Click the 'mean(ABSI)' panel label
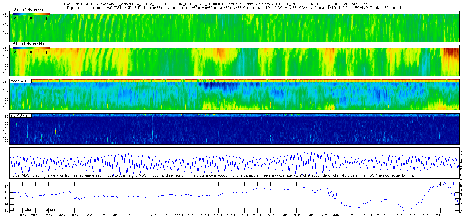 20,81
